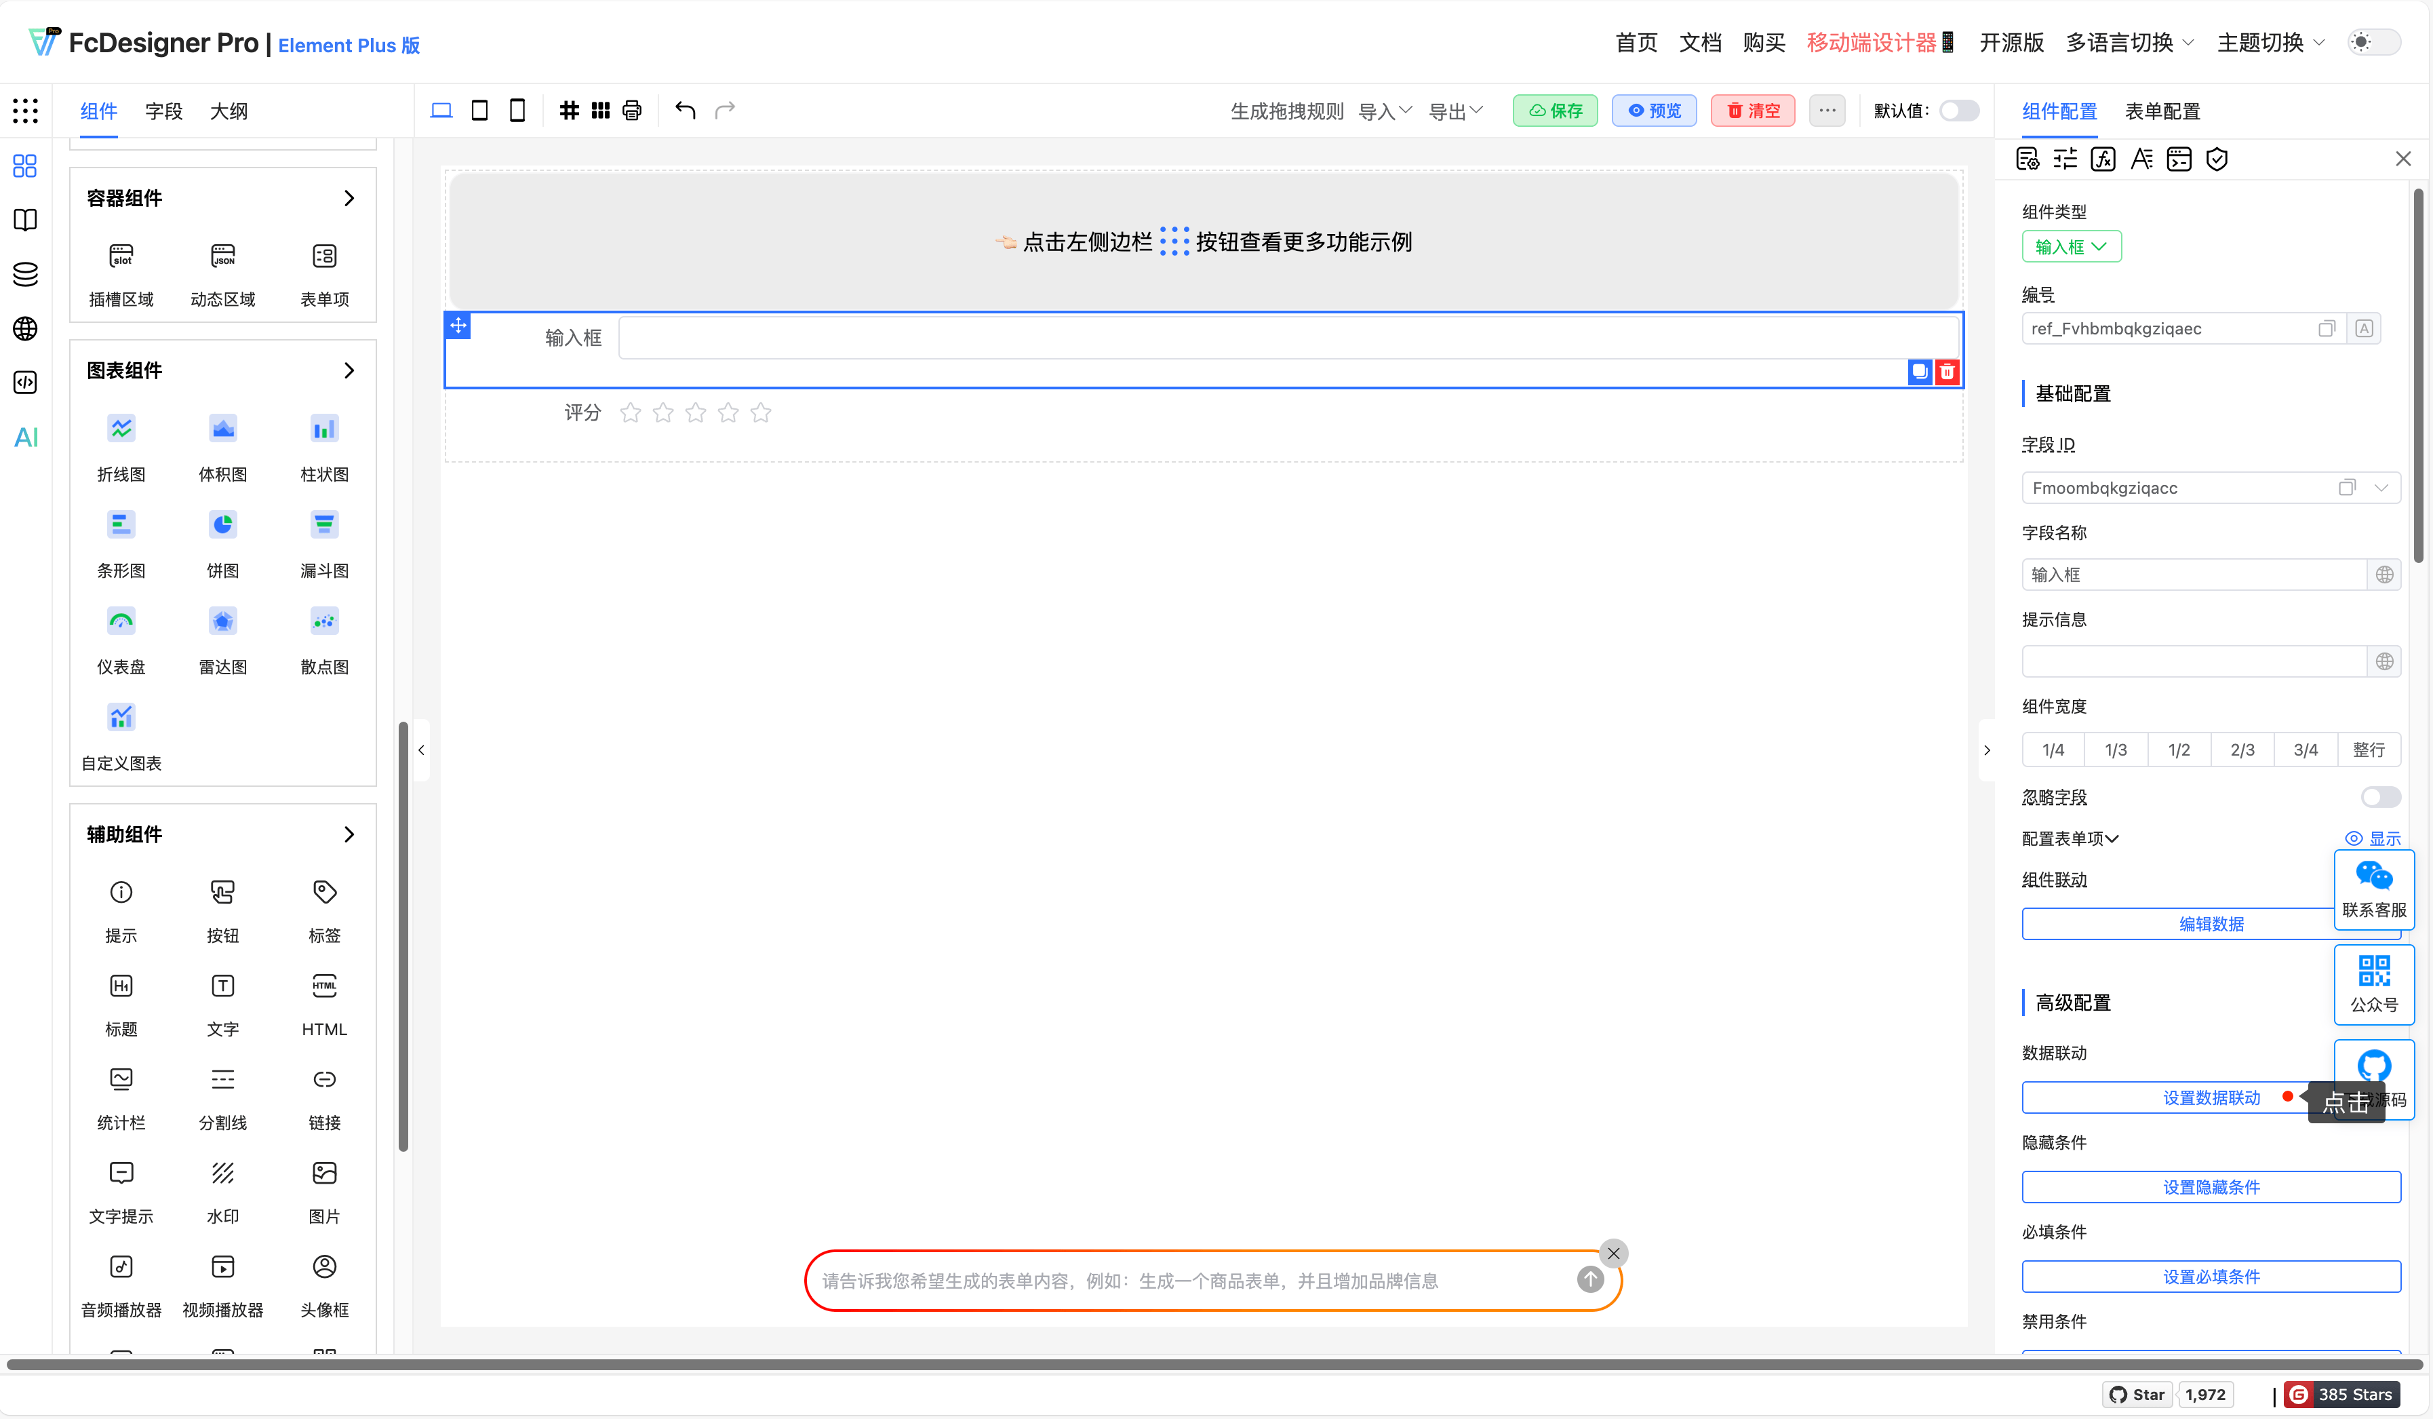Switch to tablet preview mode
The height and width of the screenshot is (1419, 2433).
[480, 110]
